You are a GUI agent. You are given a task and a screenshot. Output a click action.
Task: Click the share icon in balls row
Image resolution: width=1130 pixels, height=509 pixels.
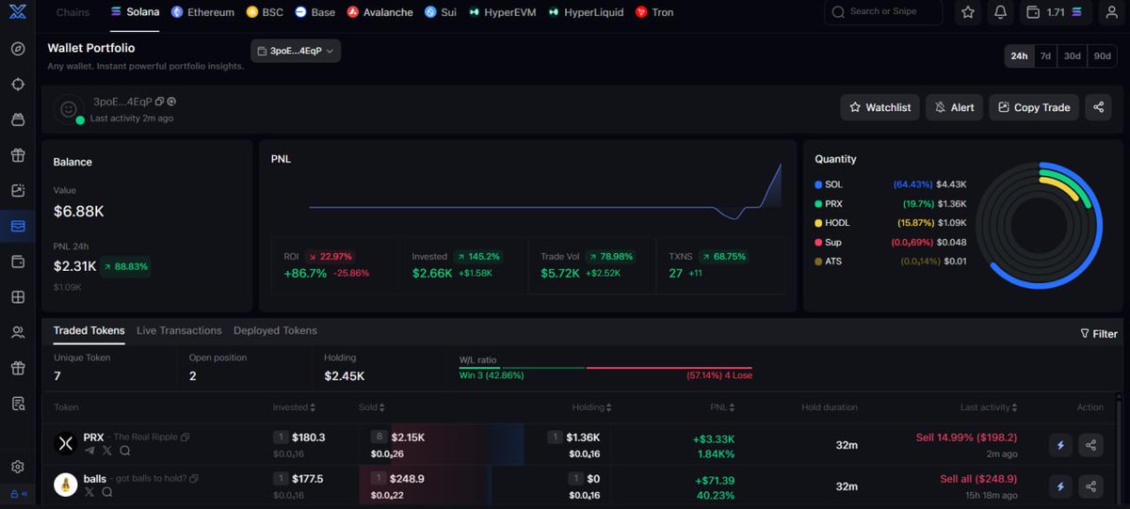click(1090, 486)
